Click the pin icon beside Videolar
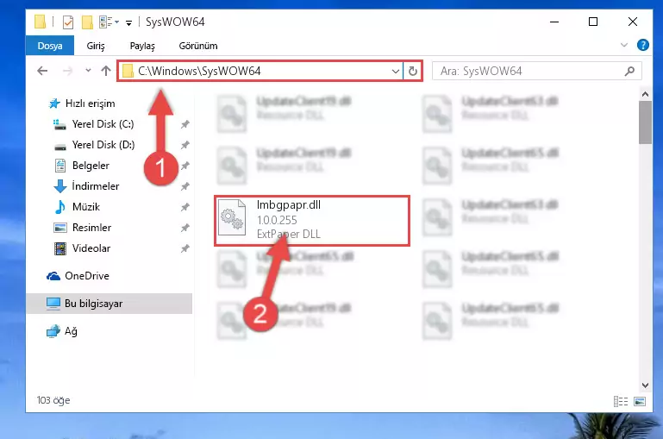The width and height of the screenshot is (663, 439). pyautogui.click(x=185, y=248)
